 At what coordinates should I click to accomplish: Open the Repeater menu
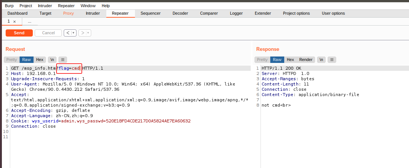click(x=66, y=6)
